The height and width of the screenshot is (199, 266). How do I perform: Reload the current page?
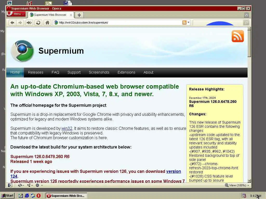(38, 23)
